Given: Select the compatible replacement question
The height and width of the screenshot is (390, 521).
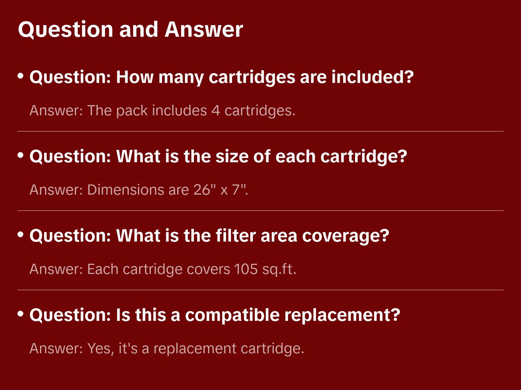Looking at the screenshot, I should click(215, 315).
